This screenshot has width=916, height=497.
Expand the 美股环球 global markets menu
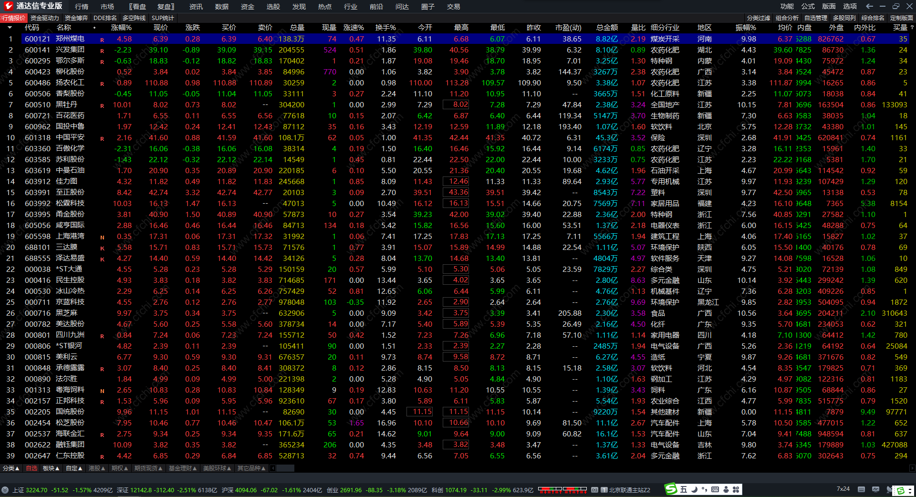coord(217,468)
